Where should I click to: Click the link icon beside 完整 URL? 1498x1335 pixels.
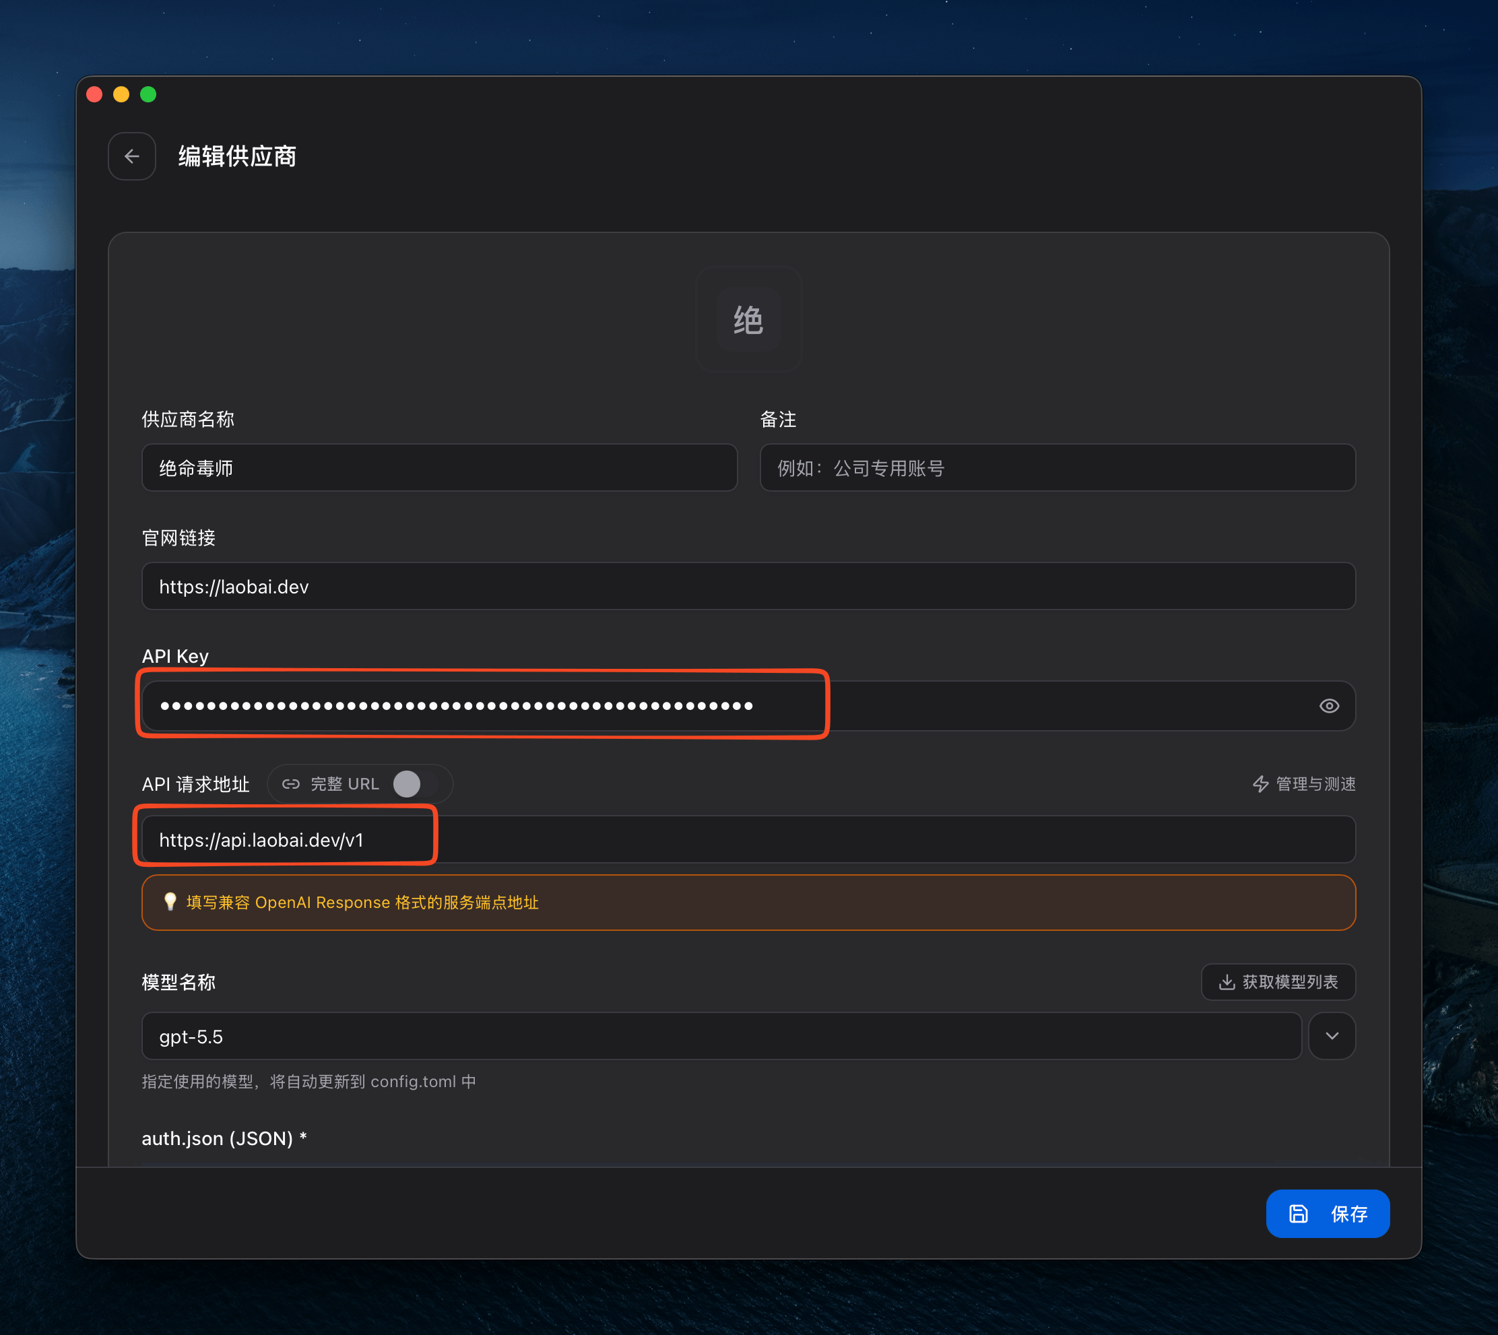[291, 784]
